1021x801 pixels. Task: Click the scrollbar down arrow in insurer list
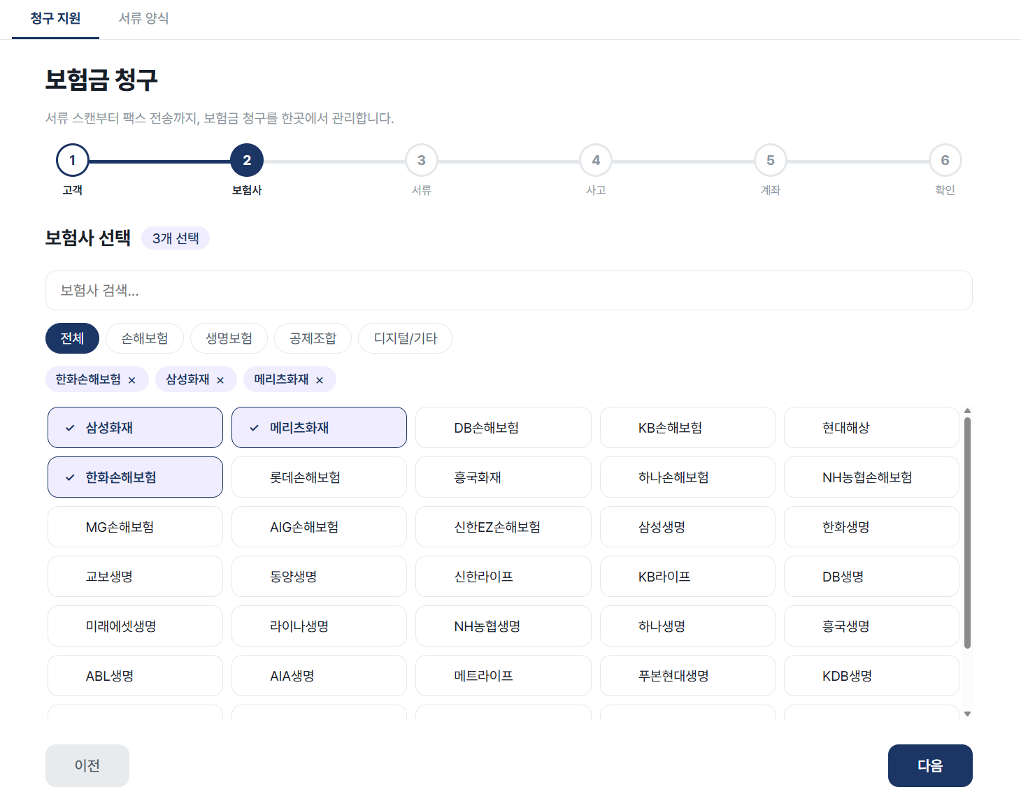pos(967,714)
